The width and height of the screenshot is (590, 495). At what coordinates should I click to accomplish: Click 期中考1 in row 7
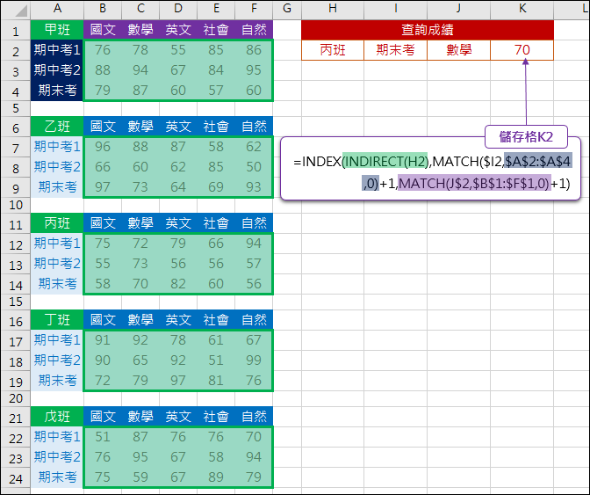coord(57,147)
